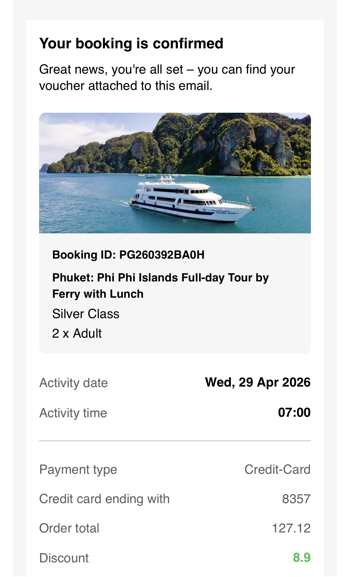Click the card ending number 8357
The image size is (350, 577).
click(296, 499)
